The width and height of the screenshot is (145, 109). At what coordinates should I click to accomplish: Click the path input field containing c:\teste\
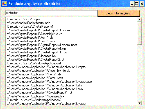(51, 13)
